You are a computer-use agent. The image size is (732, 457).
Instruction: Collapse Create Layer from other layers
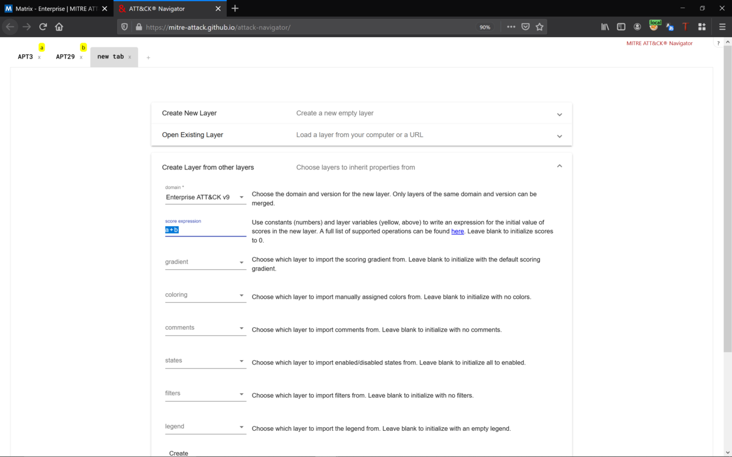tap(362, 167)
